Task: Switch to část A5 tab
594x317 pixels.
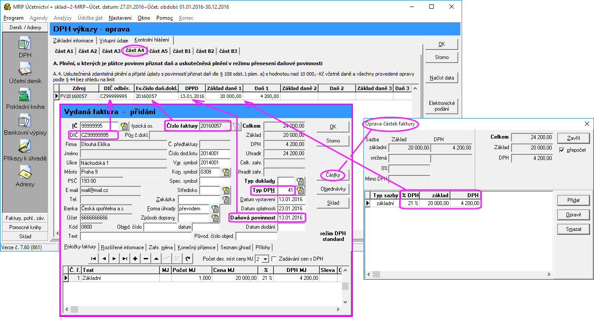Action: (x=158, y=51)
